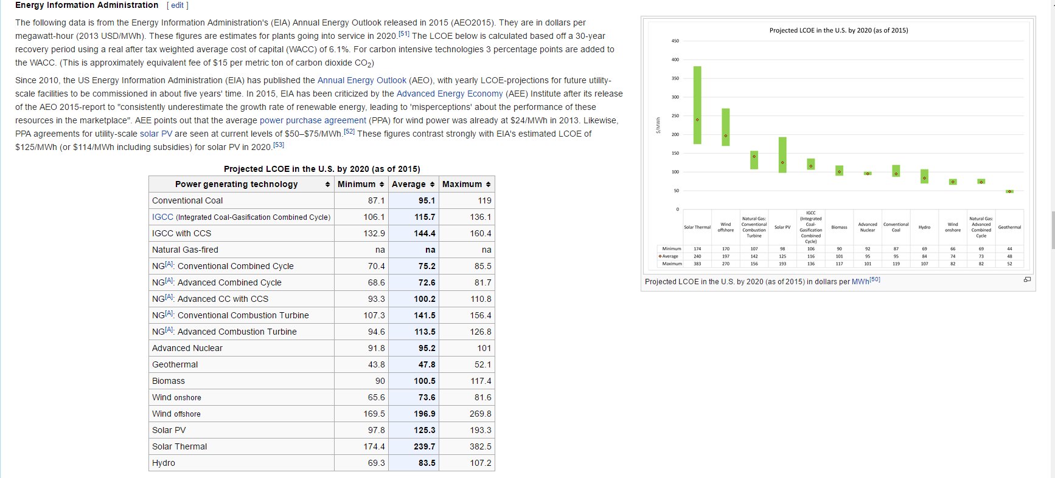The width and height of the screenshot is (1055, 478).
Task: Open footnote A on Conventional Combined Cycle row
Action: (x=169, y=264)
